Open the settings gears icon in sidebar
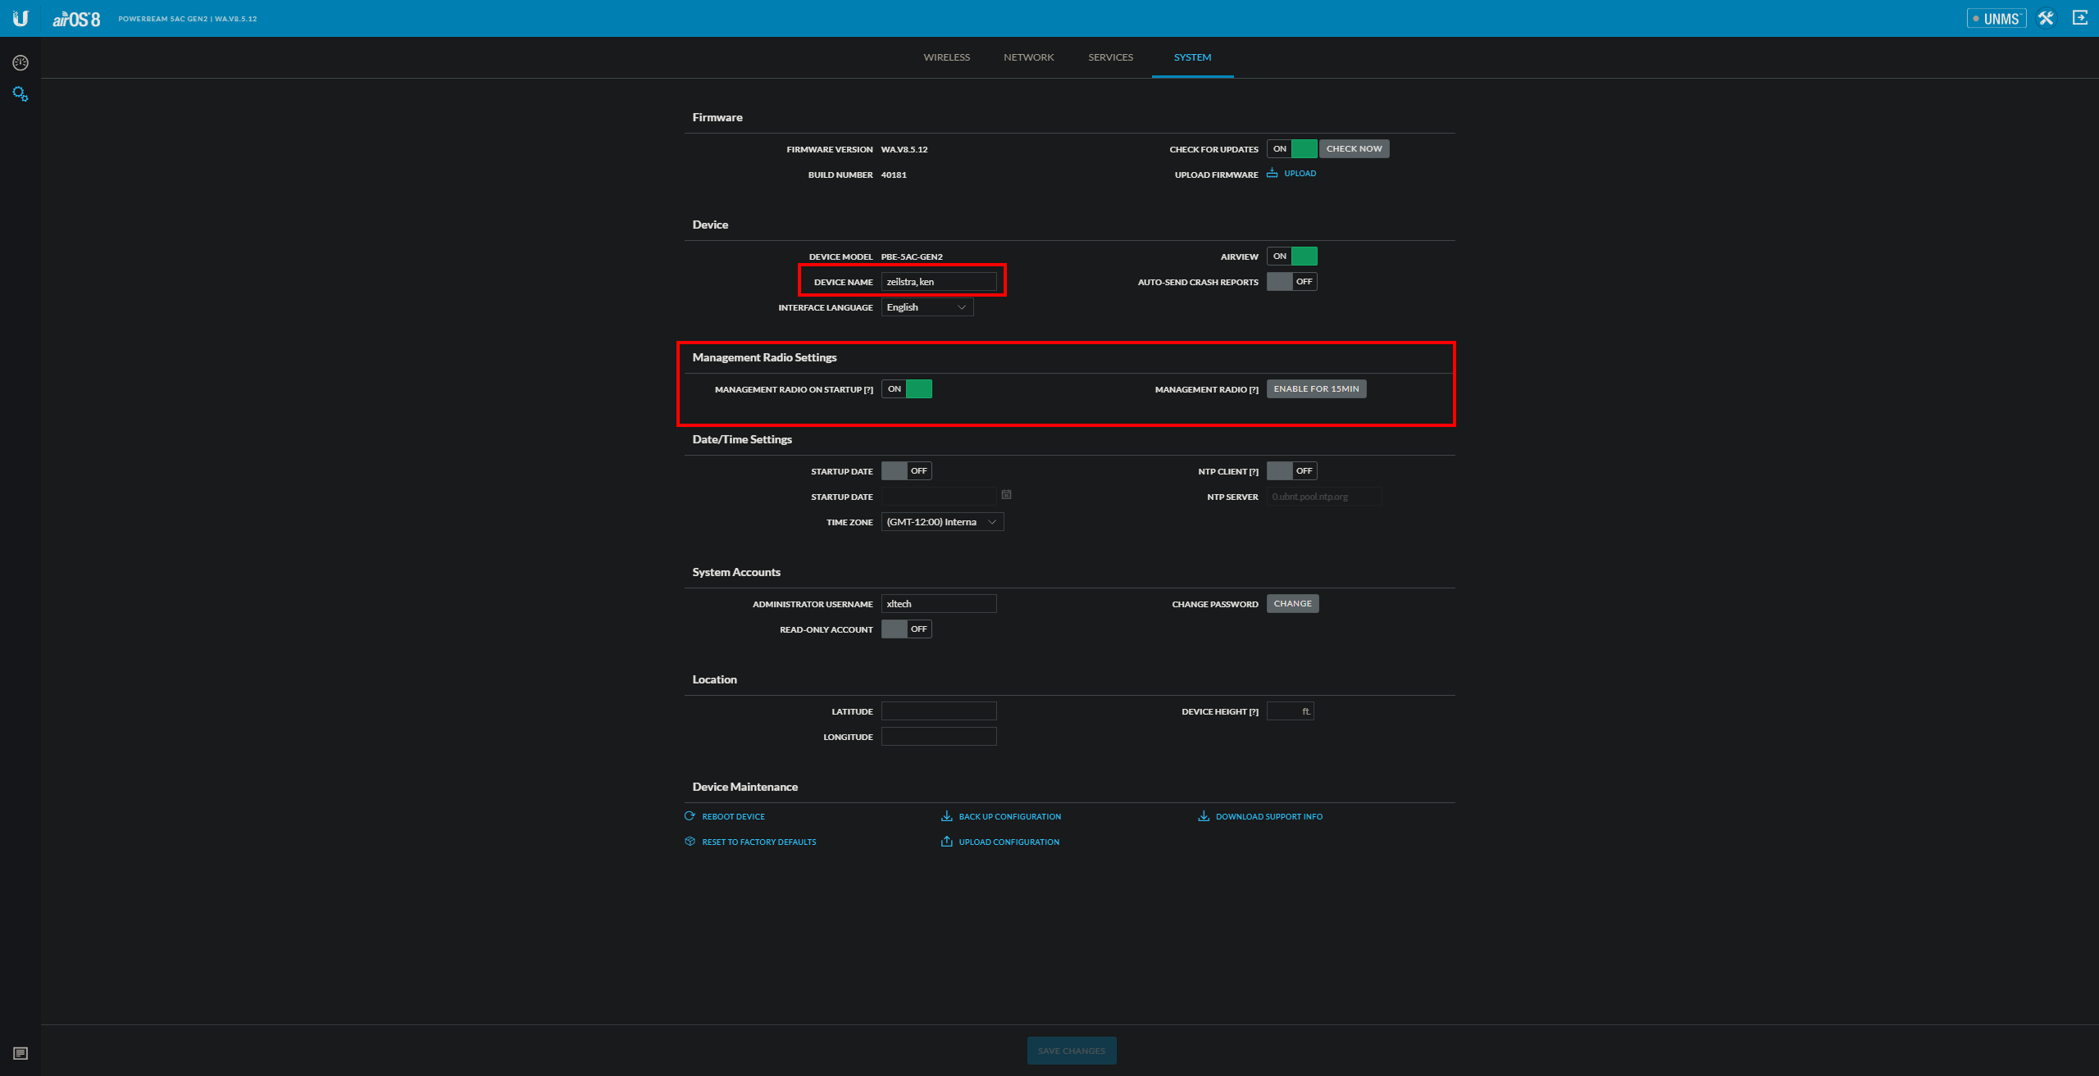Viewport: 2099px width, 1076px height. coord(20,94)
